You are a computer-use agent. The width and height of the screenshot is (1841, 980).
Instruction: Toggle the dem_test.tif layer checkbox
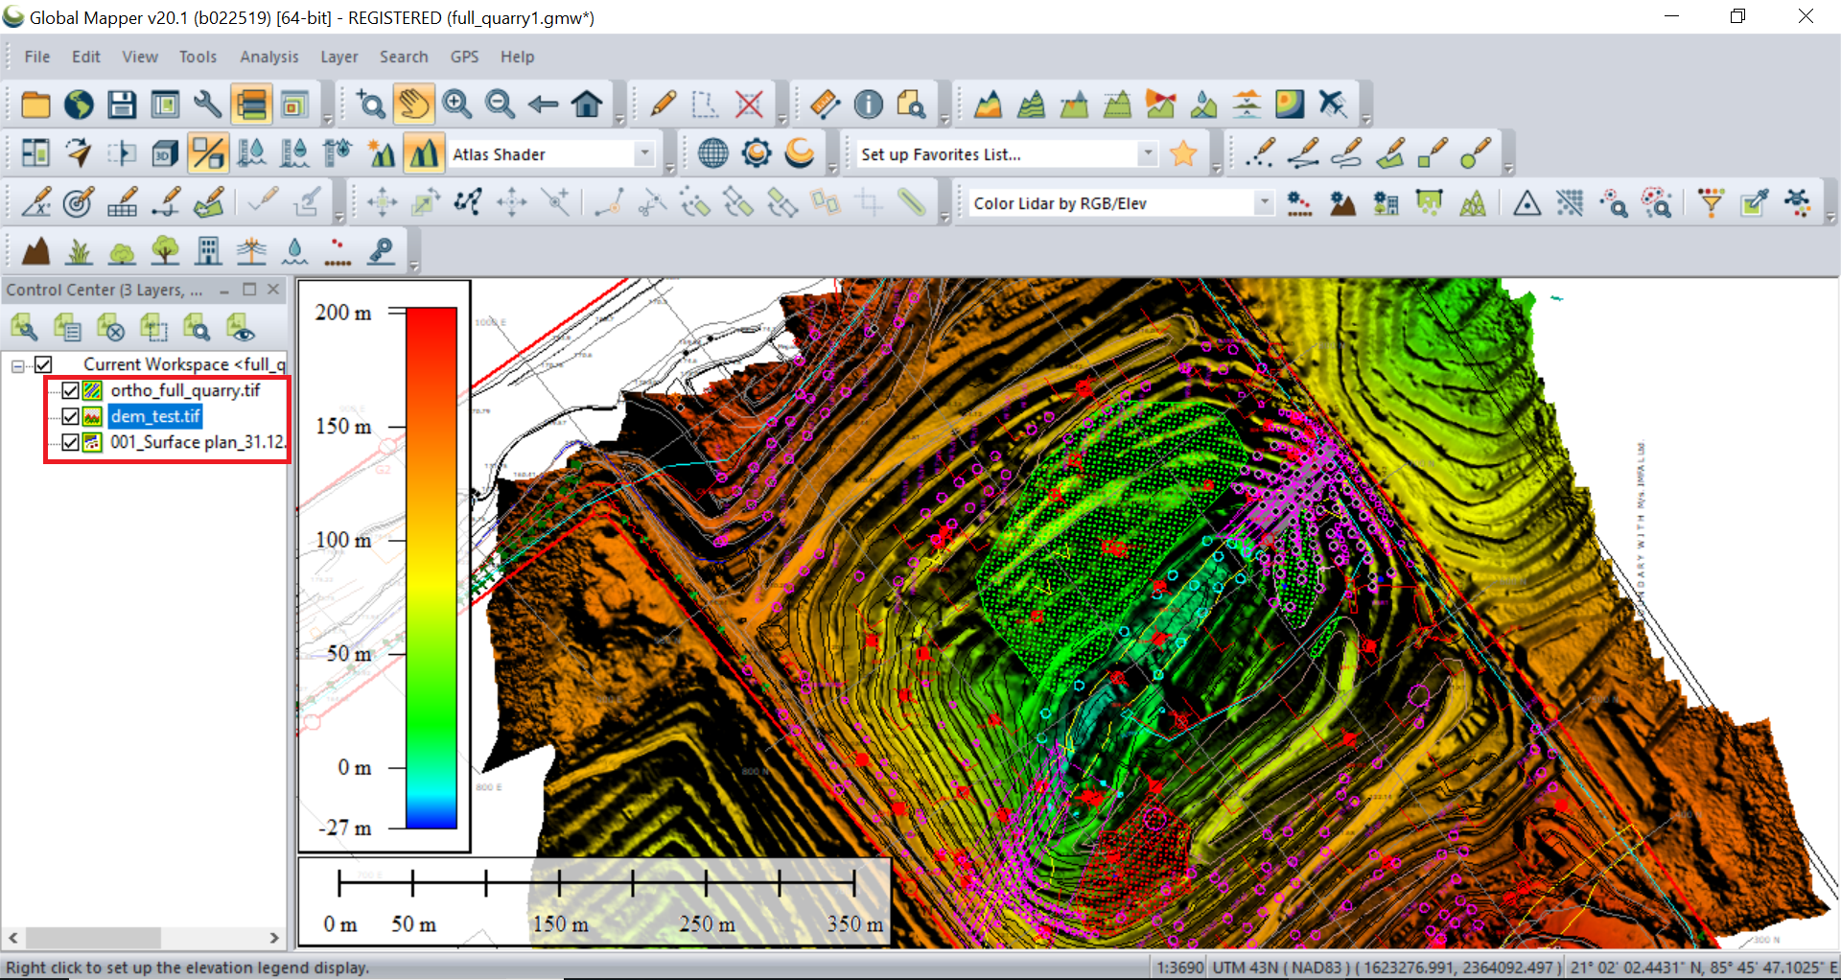click(70, 416)
